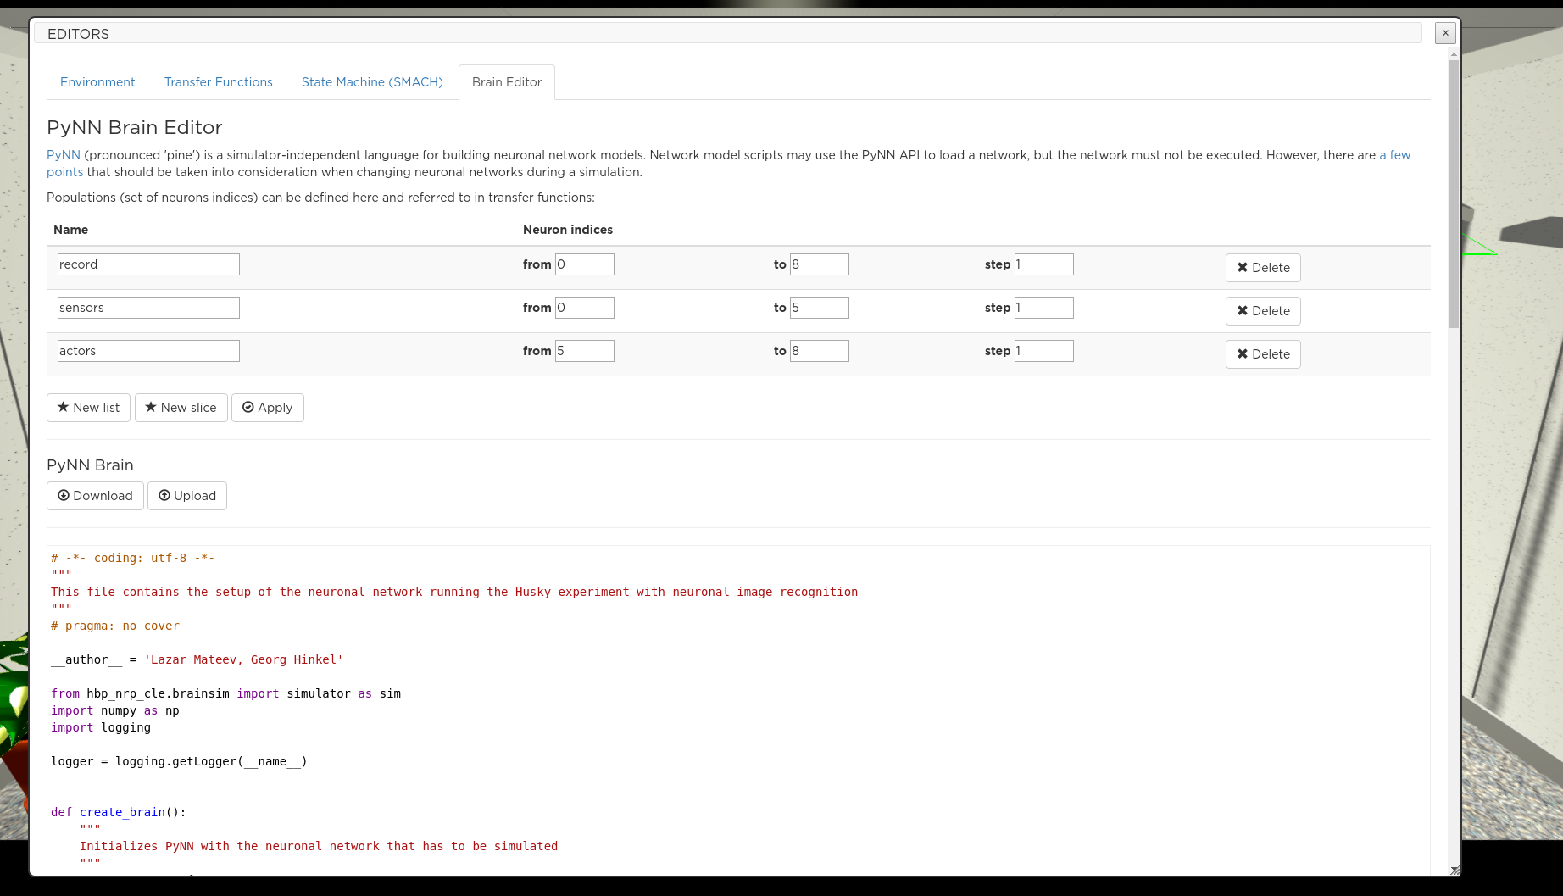Open the State Machine (SMACH) tab
The height and width of the screenshot is (896, 1563).
(372, 82)
